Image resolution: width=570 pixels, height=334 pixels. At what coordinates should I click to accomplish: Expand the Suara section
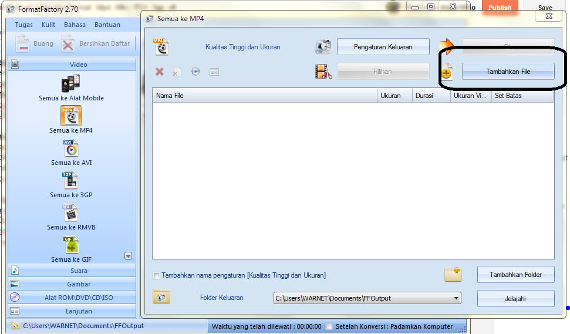(x=72, y=271)
